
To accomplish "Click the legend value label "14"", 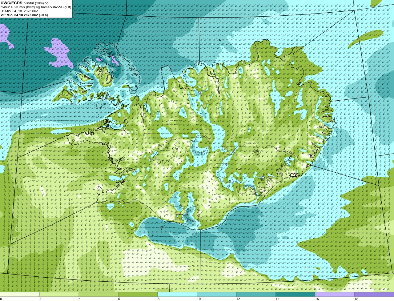I will point(278,299).
